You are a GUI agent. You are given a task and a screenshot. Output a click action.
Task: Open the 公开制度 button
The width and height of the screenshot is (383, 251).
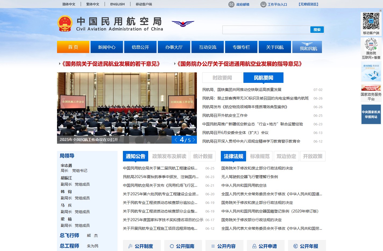pyautogui.click(x=142, y=246)
